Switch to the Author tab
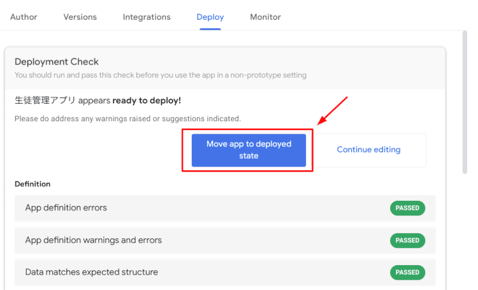Viewport: 478px width, 290px height. 24,17
